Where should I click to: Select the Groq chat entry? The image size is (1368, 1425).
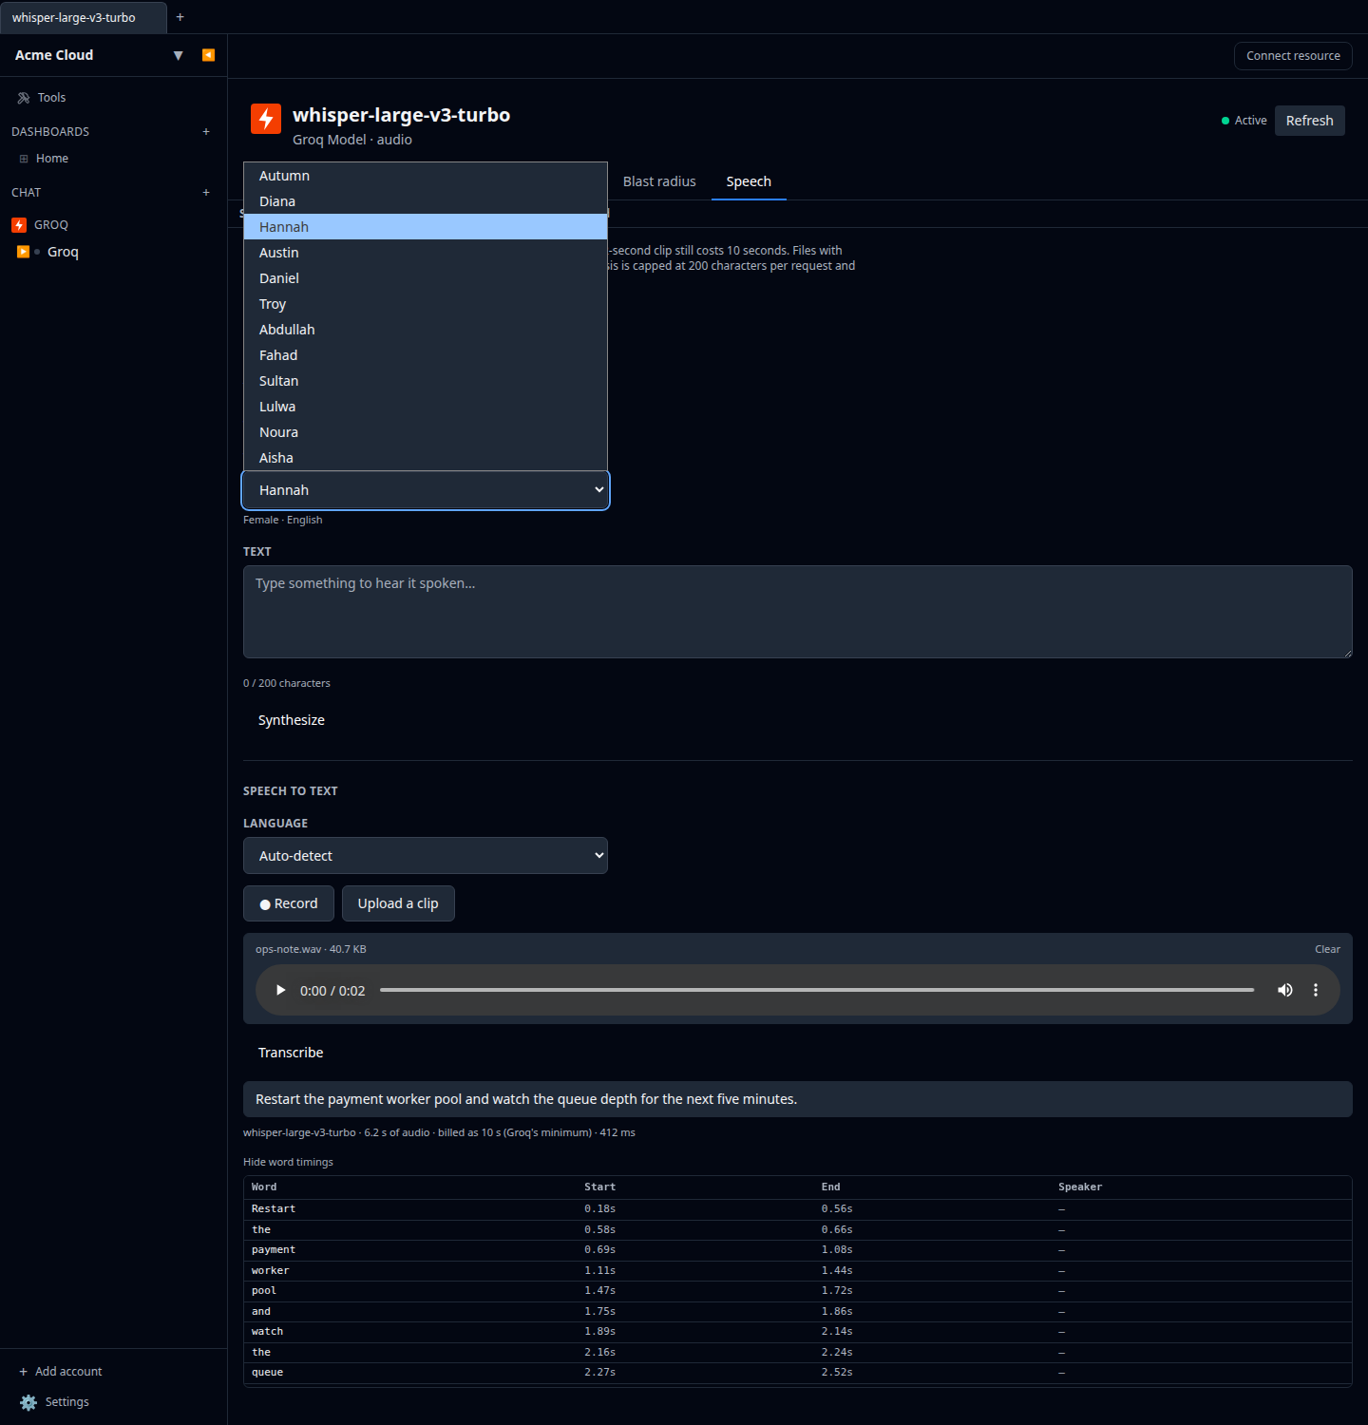tap(63, 252)
